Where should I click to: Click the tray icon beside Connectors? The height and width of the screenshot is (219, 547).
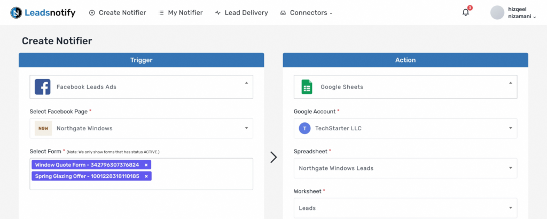(x=283, y=13)
